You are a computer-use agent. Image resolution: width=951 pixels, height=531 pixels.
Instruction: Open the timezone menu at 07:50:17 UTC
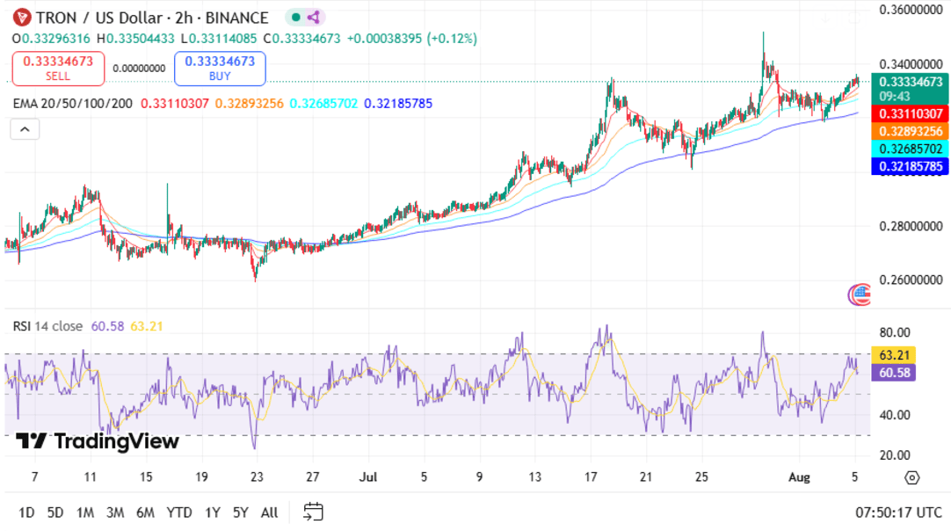[897, 513]
